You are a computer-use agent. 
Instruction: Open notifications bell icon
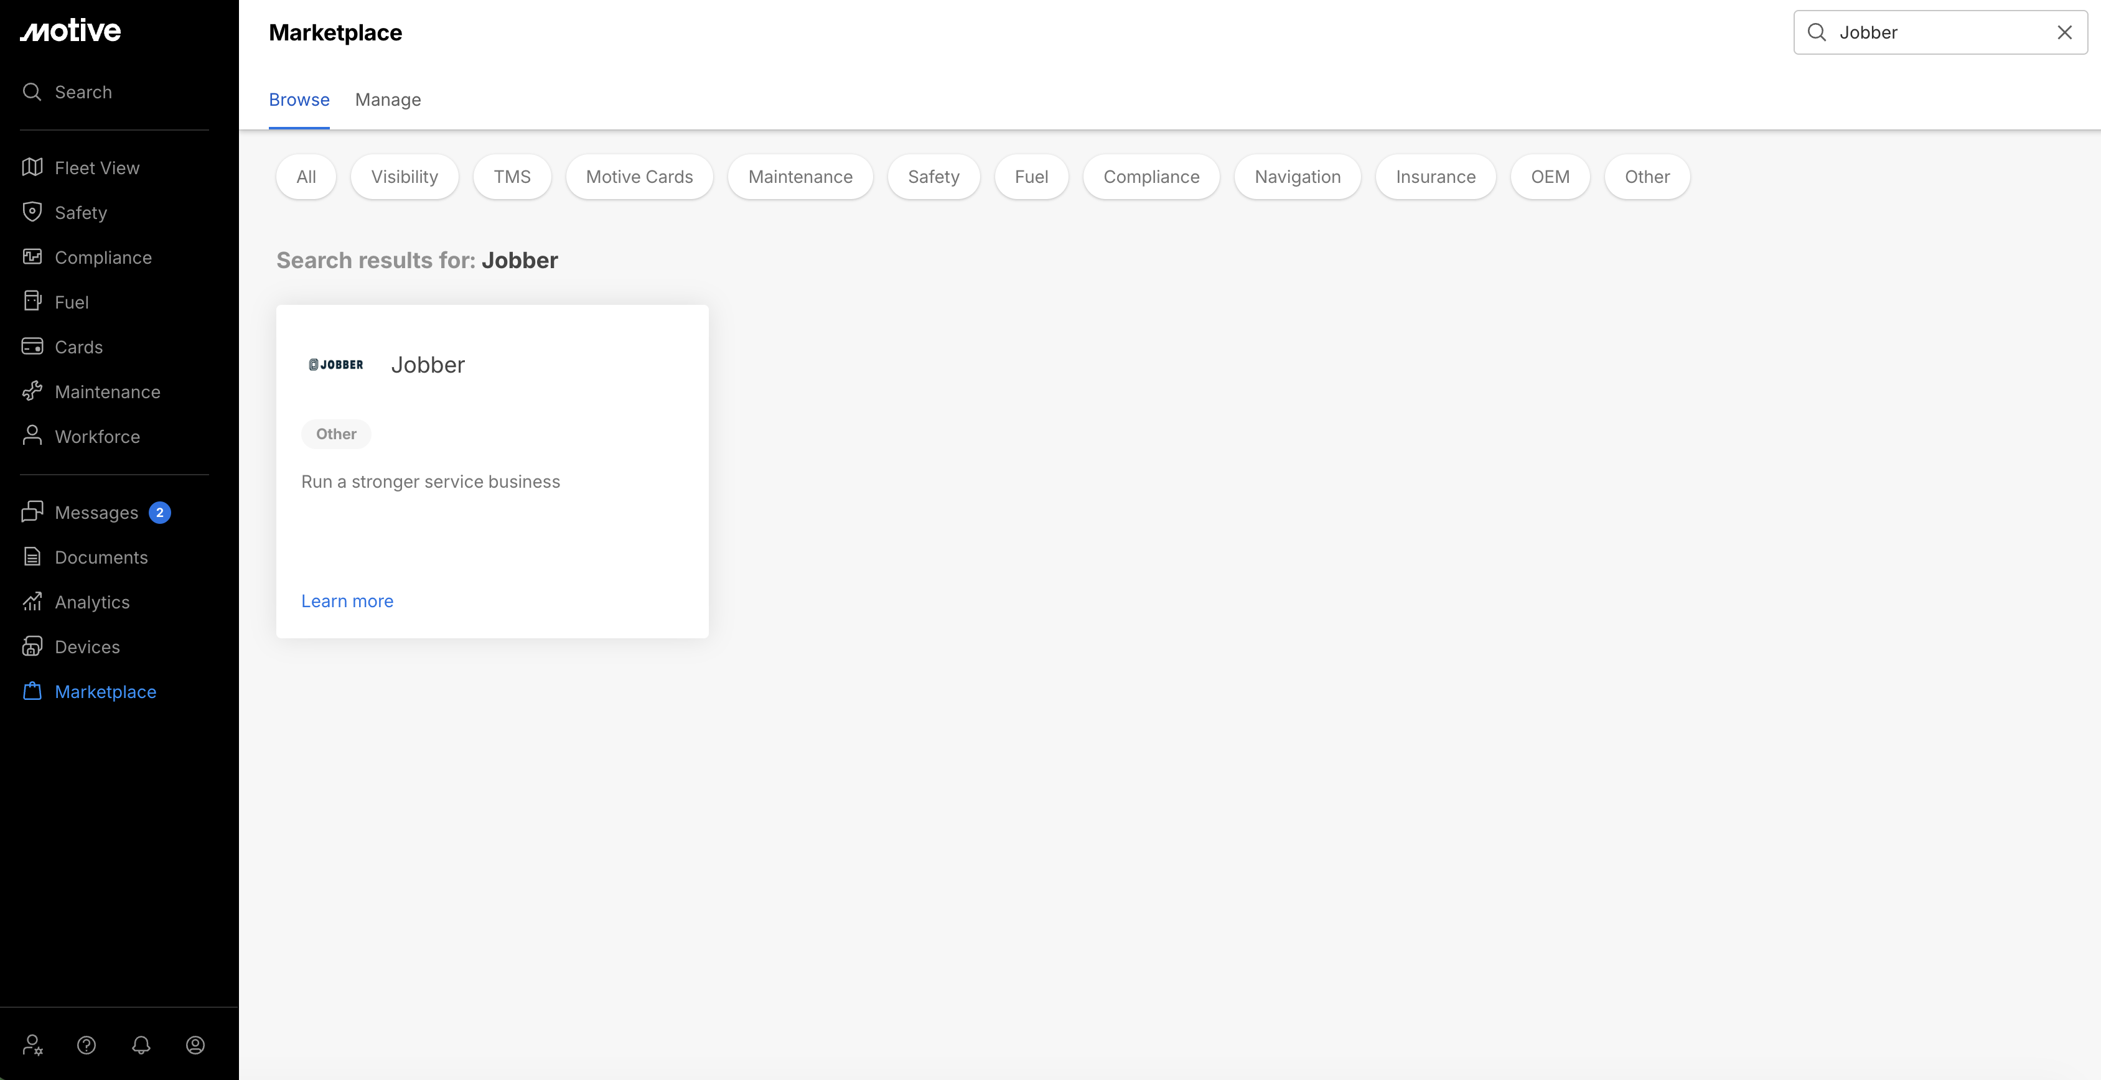[x=141, y=1045]
